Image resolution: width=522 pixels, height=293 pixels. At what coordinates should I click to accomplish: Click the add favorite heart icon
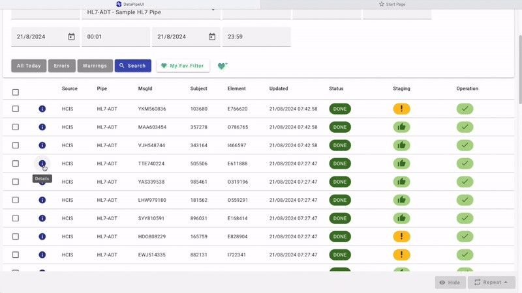click(222, 66)
